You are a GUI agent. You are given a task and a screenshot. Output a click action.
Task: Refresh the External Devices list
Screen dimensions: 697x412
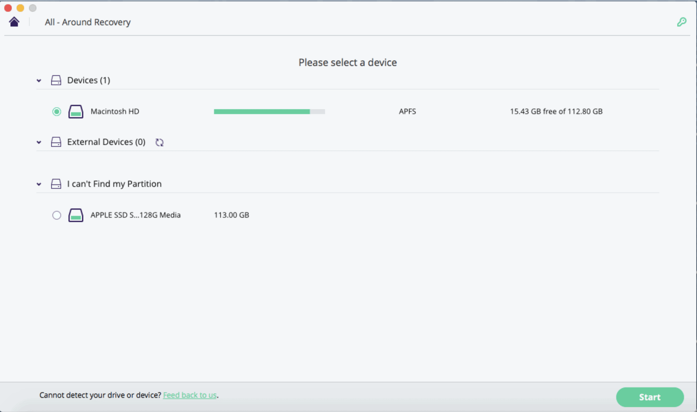(x=159, y=143)
